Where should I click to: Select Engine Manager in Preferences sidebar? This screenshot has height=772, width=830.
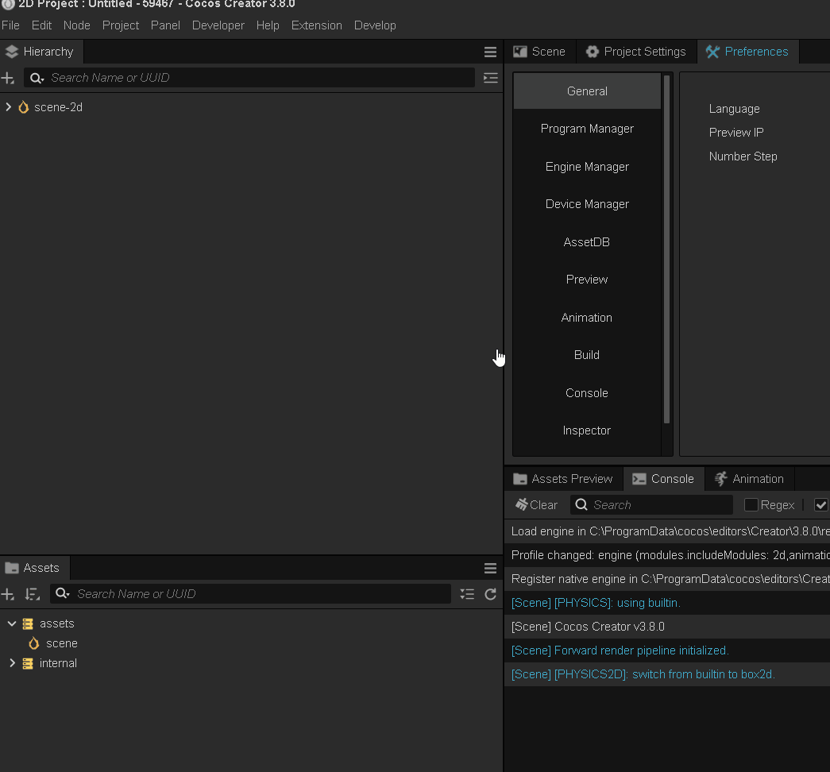click(587, 167)
